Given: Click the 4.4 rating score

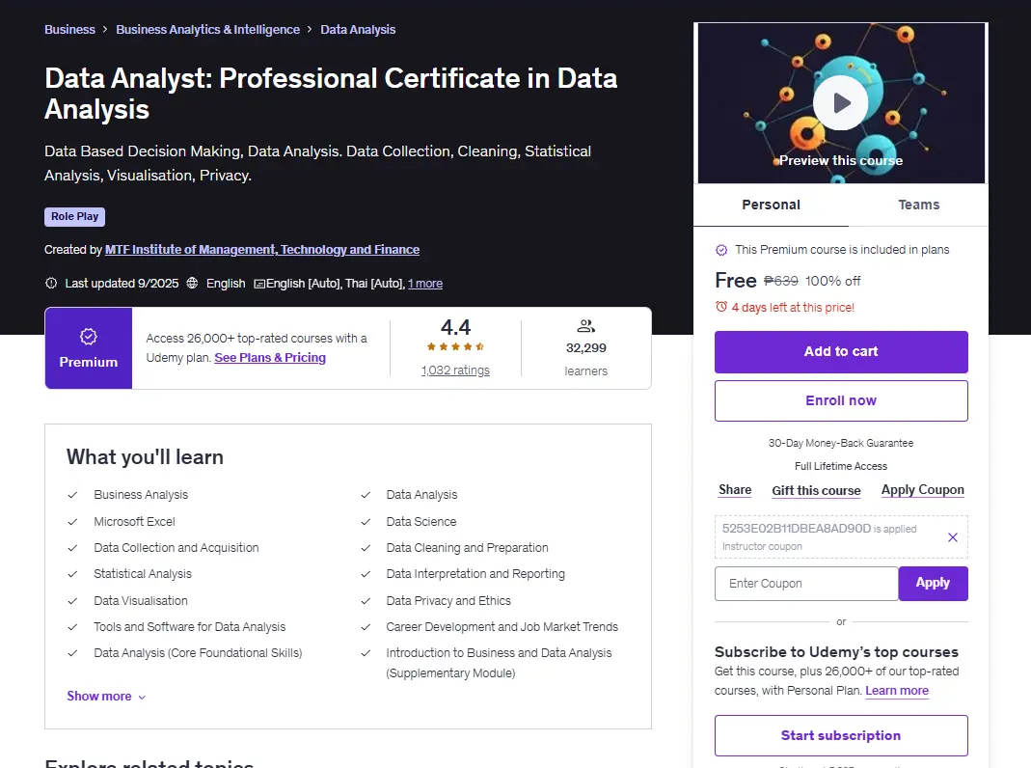Looking at the screenshot, I should coord(455,327).
